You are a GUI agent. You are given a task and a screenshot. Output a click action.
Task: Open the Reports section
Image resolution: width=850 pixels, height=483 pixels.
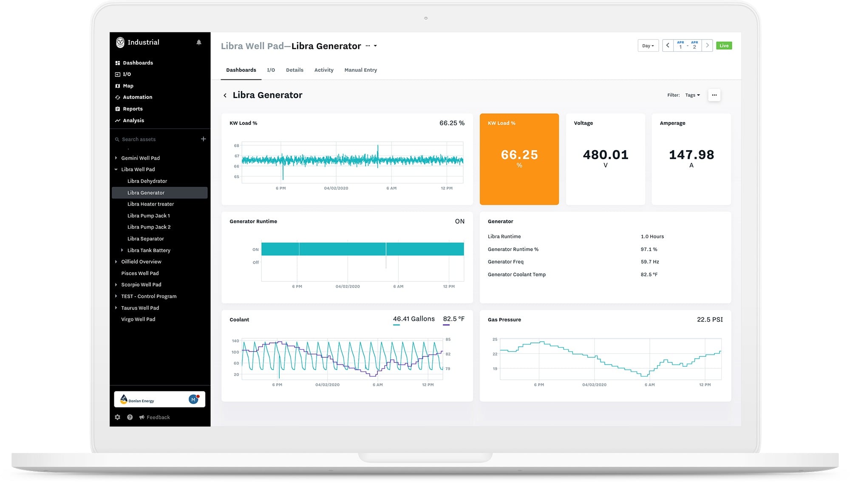pyautogui.click(x=133, y=109)
